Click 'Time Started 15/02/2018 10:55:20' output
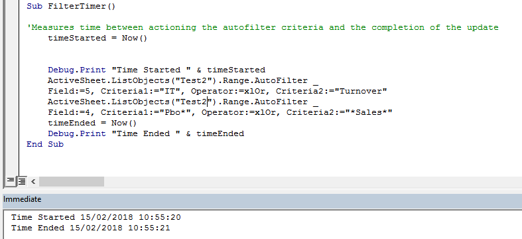This screenshot has width=522, height=239. pos(96,217)
